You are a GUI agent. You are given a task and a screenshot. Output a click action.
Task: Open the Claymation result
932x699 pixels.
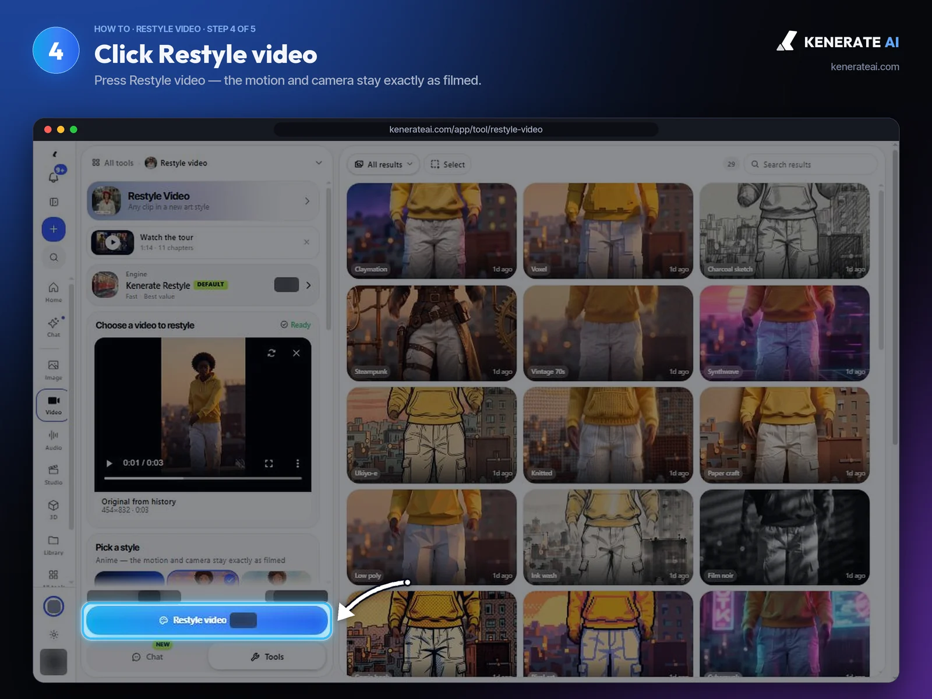click(x=432, y=231)
